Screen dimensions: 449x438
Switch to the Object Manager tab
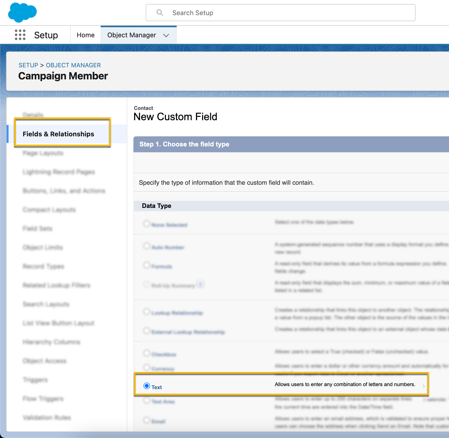tap(132, 35)
